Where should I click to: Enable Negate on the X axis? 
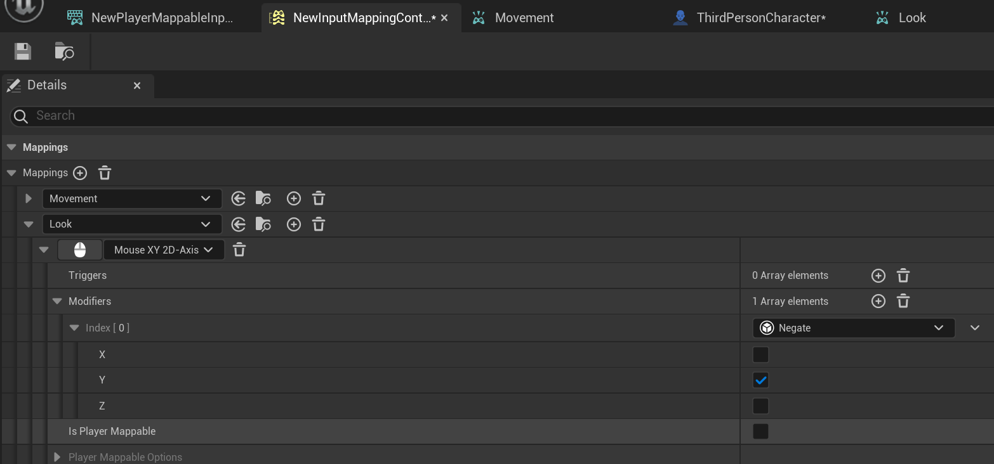pos(760,354)
